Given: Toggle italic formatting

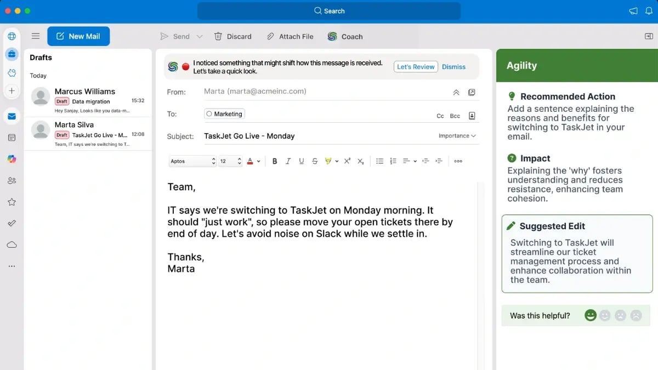Looking at the screenshot, I should coord(288,161).
